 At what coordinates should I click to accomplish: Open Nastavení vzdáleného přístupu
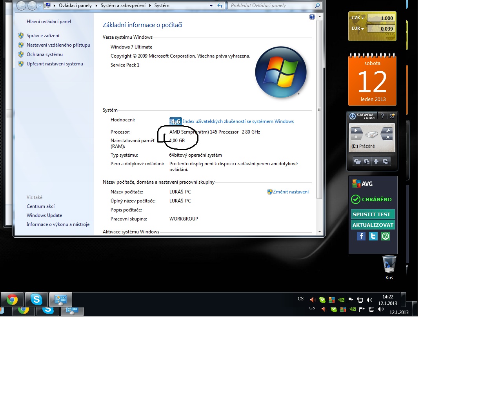click(x=58, y=45)
